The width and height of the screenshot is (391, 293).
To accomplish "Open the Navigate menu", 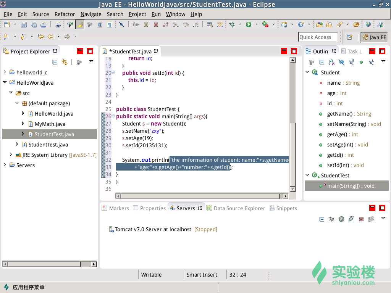I will click(x=91, y=14).
